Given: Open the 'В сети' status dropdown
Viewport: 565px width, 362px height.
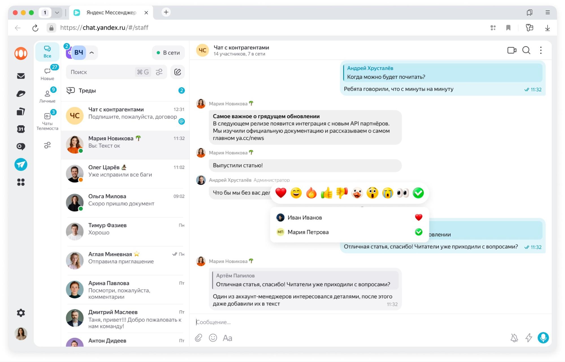Looking at the screenshot, I should pyautogui.click(x=168, y=53).
